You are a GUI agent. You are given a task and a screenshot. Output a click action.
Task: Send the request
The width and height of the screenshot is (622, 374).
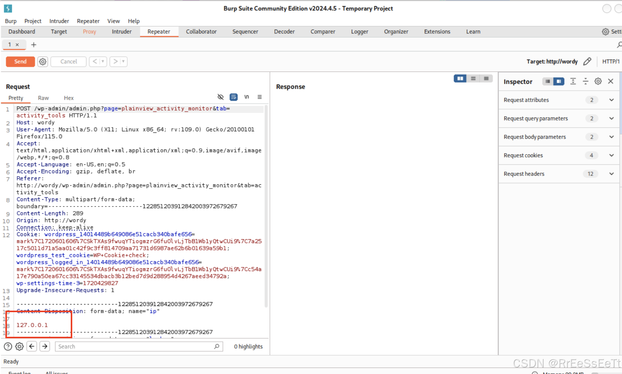coord(20,61)
